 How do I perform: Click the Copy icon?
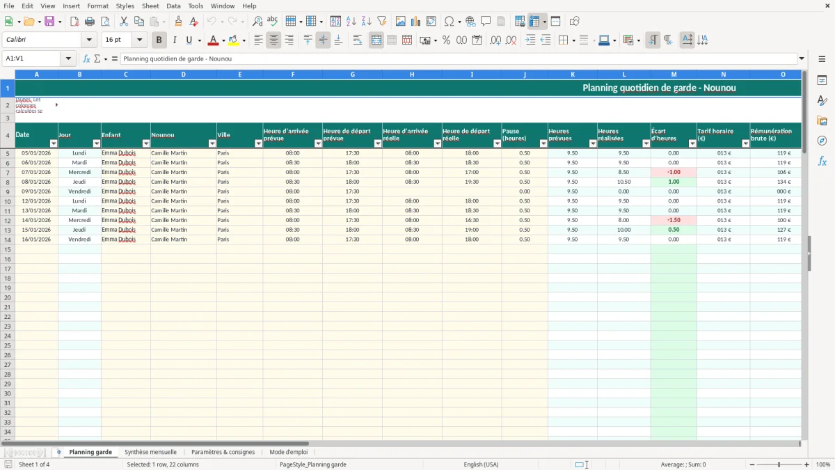click(139, 22)
